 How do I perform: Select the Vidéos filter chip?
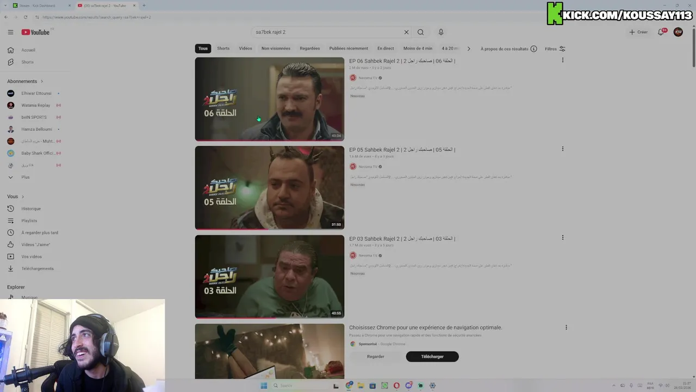[x=246, y=48]
